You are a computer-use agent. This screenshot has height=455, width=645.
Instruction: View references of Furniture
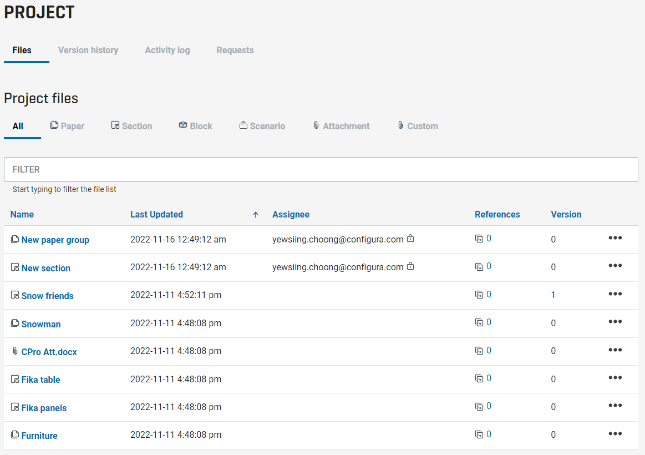[x=484, y=434]
